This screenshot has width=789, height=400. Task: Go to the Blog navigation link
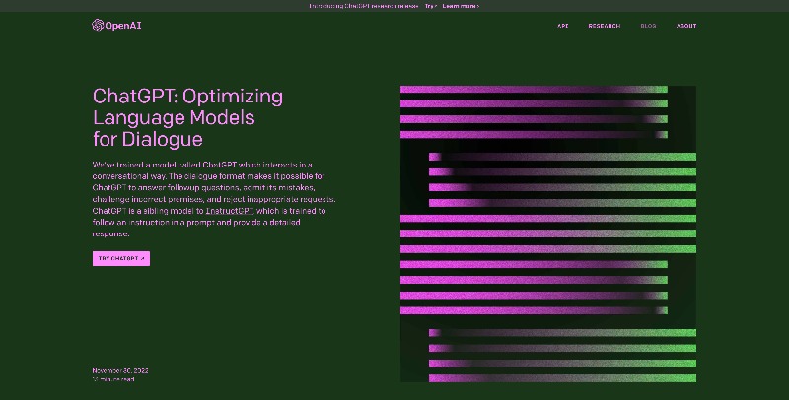point(648,26)
